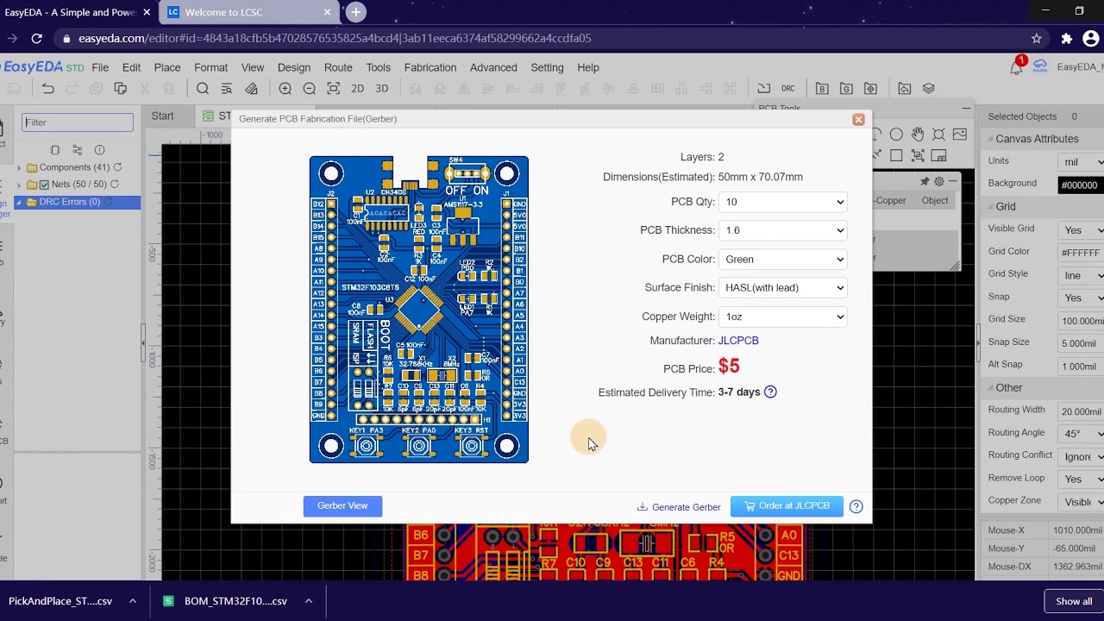
Task: Select the Pan hand tool in PCB Tools
Action: [918, 135]
